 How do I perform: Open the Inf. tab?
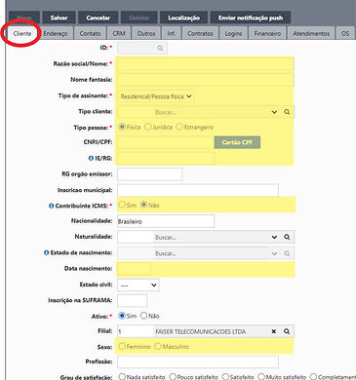(172, 33)
